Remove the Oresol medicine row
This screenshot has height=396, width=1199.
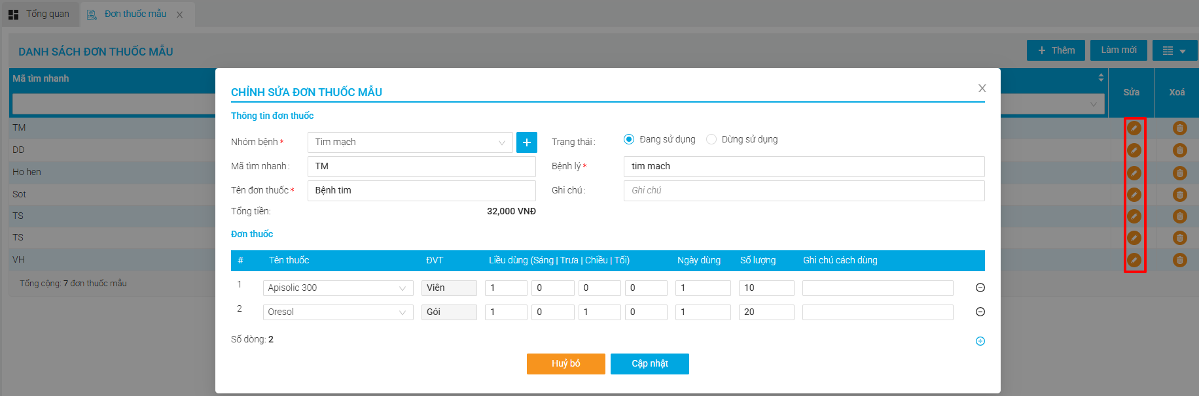coord(980,312)
